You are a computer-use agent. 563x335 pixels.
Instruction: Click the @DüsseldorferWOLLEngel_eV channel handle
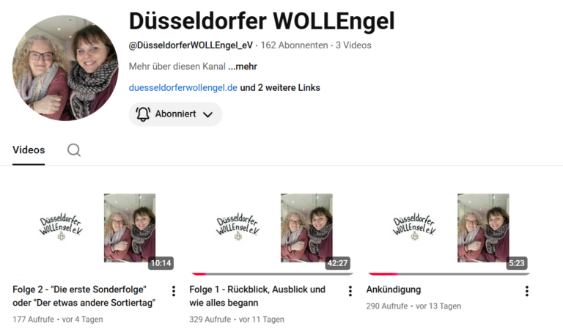[x=191, y=45]
